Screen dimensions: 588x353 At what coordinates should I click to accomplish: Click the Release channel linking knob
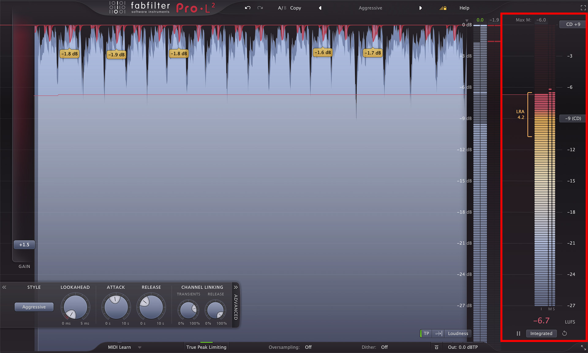(x=215, y=310)
